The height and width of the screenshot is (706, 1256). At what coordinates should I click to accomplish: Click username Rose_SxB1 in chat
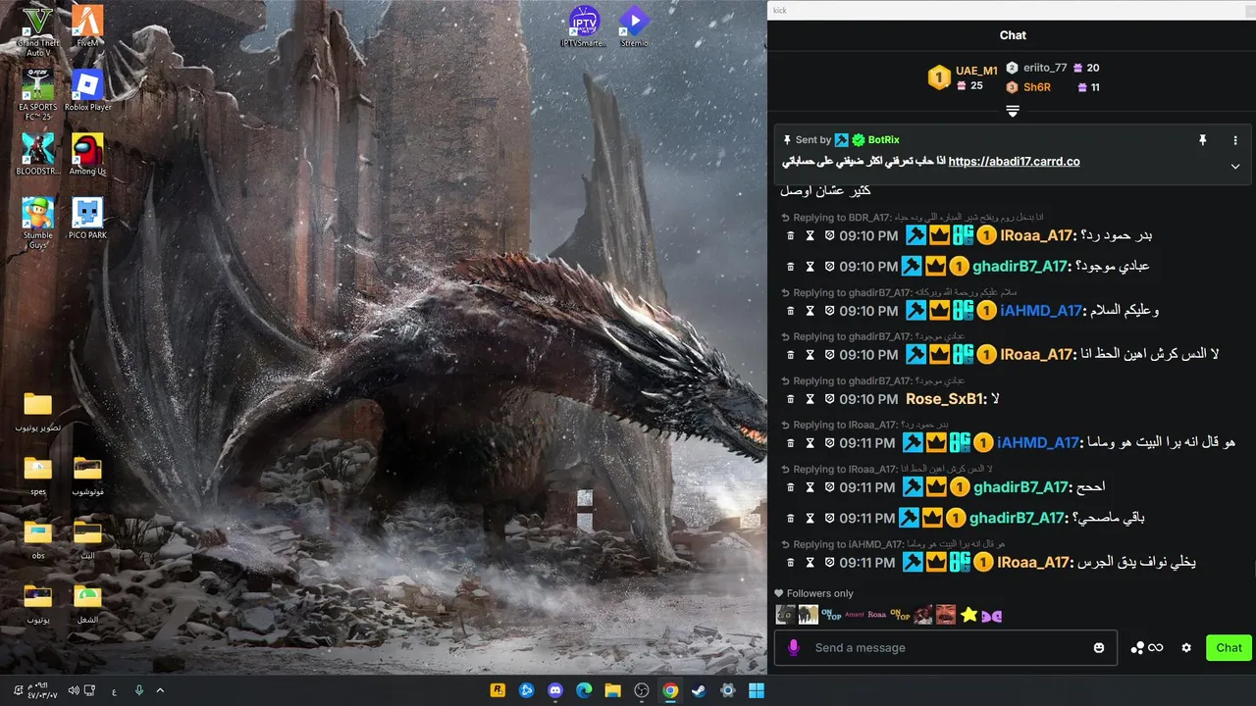click(945, 399)
